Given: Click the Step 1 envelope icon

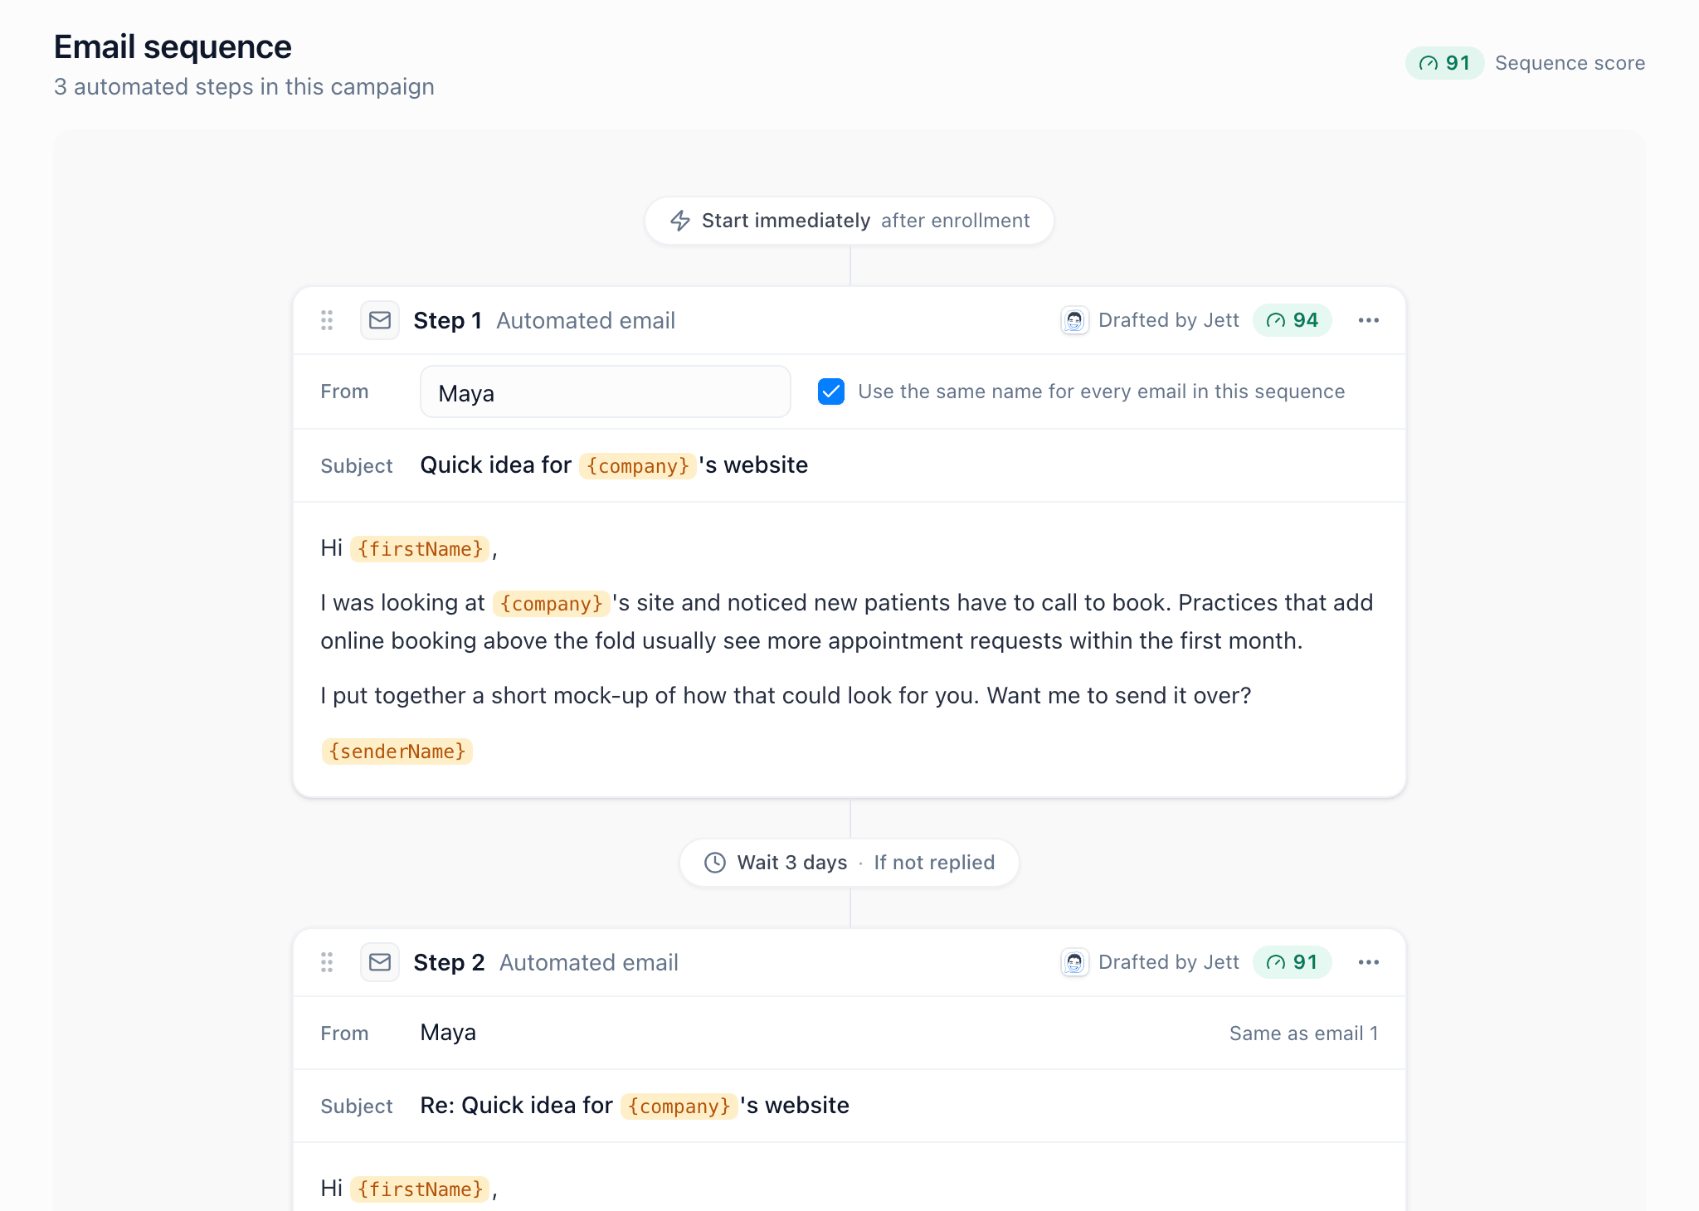Looking at the screenshot, I should (x=380, y=320).
